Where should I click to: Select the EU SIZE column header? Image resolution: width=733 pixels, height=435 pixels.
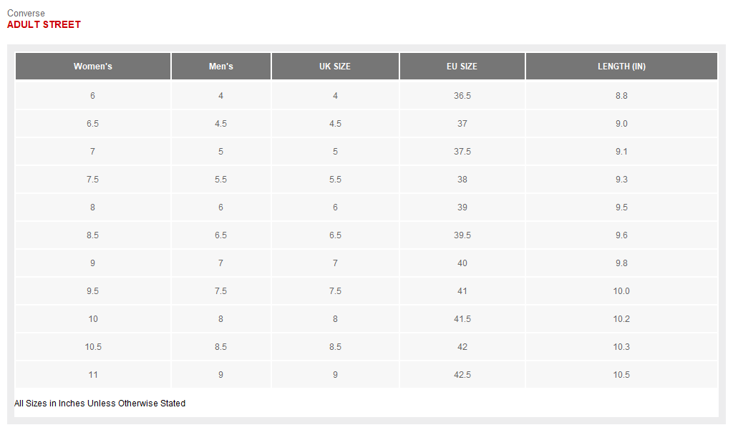[462, 67]
